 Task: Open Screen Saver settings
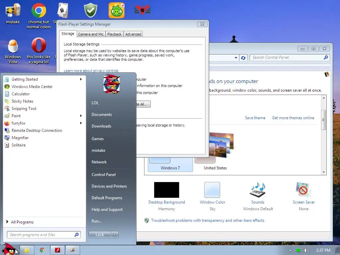point(303,197)
